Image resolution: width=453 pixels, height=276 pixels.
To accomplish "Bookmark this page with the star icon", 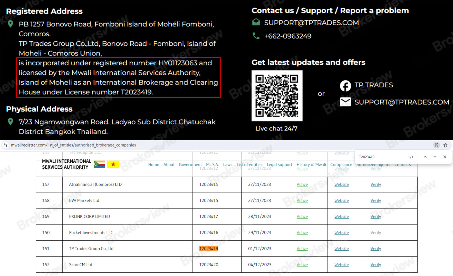I will click(445, 145).
